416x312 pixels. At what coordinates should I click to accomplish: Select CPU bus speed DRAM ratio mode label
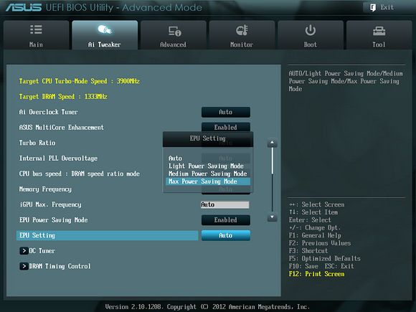80,174
